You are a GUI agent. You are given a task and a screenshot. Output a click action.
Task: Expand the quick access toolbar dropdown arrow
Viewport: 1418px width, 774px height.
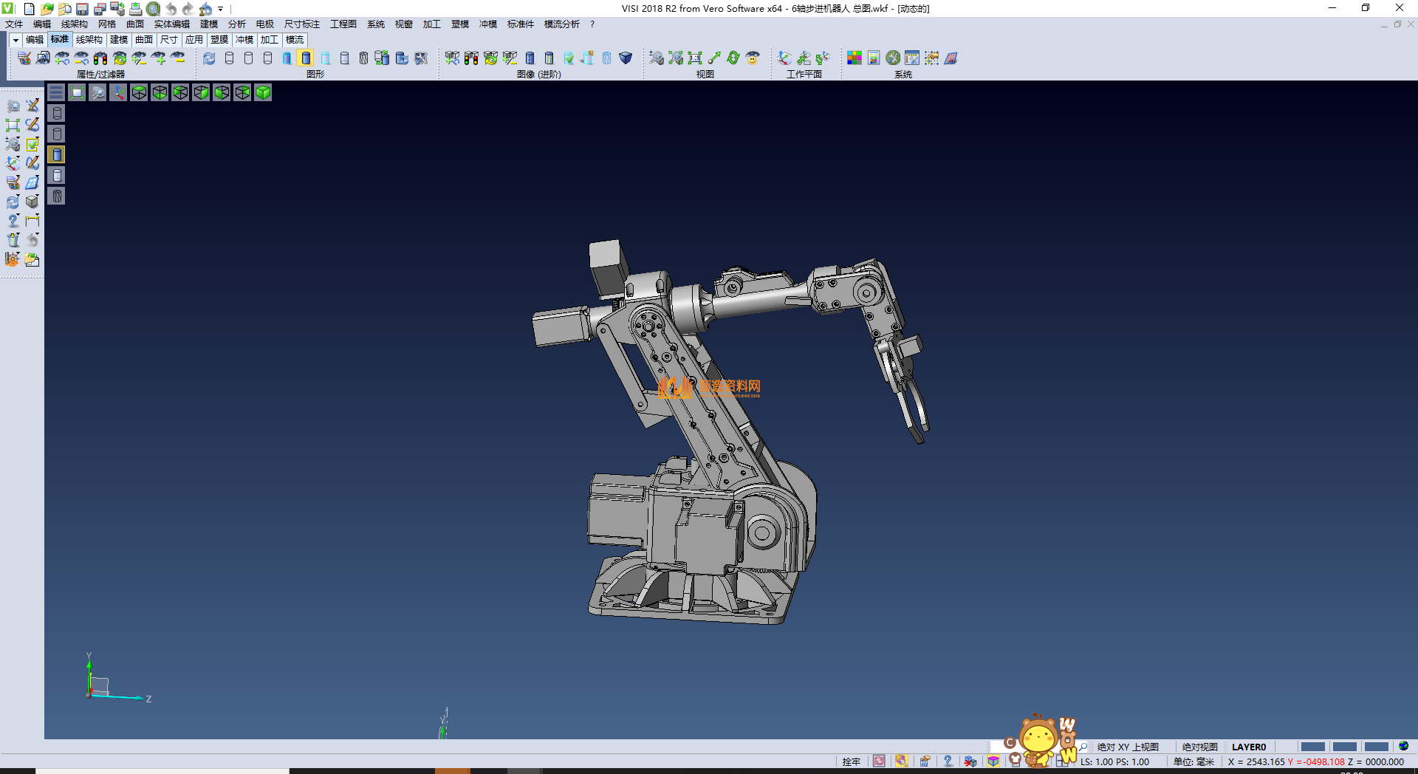coord(220,9)
